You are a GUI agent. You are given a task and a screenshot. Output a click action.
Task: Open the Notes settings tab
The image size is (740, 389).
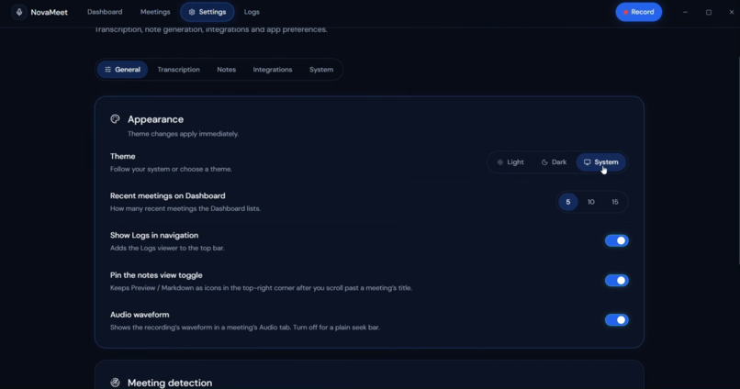pyautogui.click(x=227, y=70)
